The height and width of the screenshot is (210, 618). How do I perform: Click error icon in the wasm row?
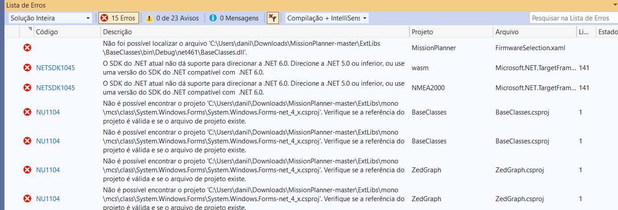coord(27,68)
